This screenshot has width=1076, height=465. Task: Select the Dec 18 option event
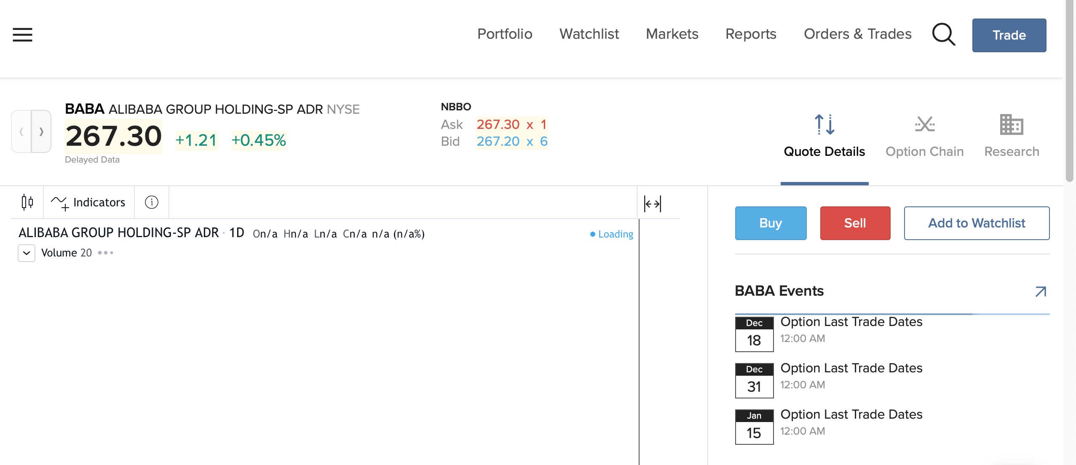coord(892,334)
